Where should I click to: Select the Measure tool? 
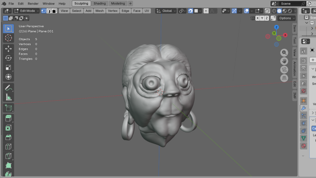coord(9,97)
